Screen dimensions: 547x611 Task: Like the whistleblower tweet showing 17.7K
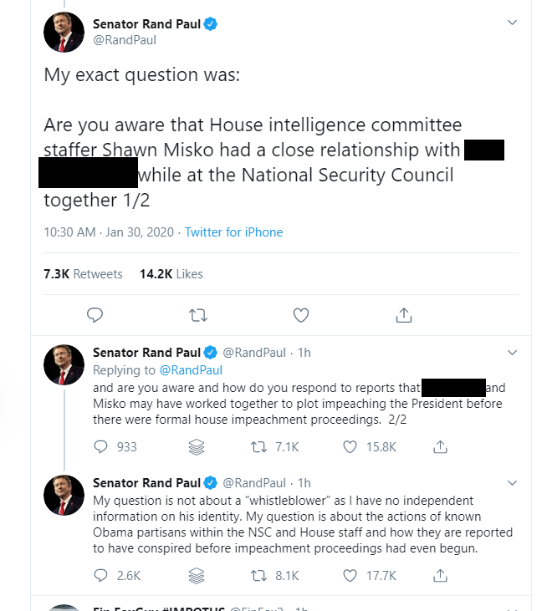point(369,576)
